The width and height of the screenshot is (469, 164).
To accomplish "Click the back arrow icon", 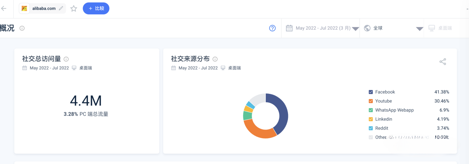I will coord(4,8).
